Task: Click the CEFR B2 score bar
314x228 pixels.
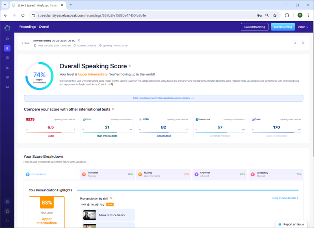Action: 164,132
